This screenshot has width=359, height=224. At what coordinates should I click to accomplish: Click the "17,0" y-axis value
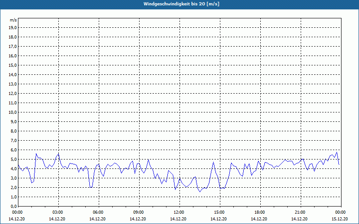tap(13, 47)
